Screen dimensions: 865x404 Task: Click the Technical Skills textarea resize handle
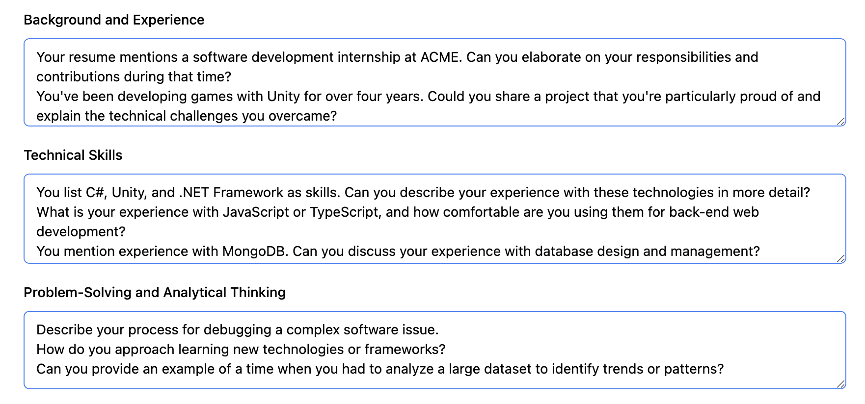pyautogui.click(x=840, y=258)
